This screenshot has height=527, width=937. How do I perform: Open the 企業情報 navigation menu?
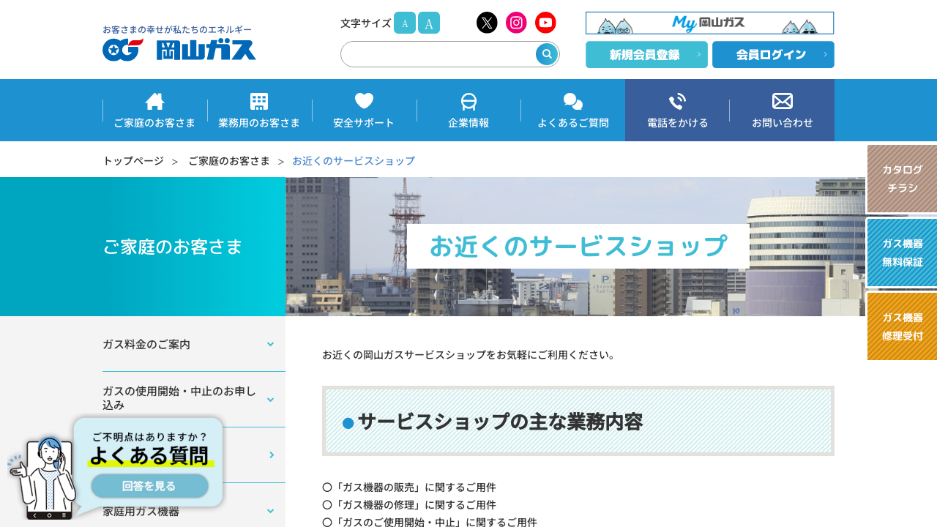point(468,111)
